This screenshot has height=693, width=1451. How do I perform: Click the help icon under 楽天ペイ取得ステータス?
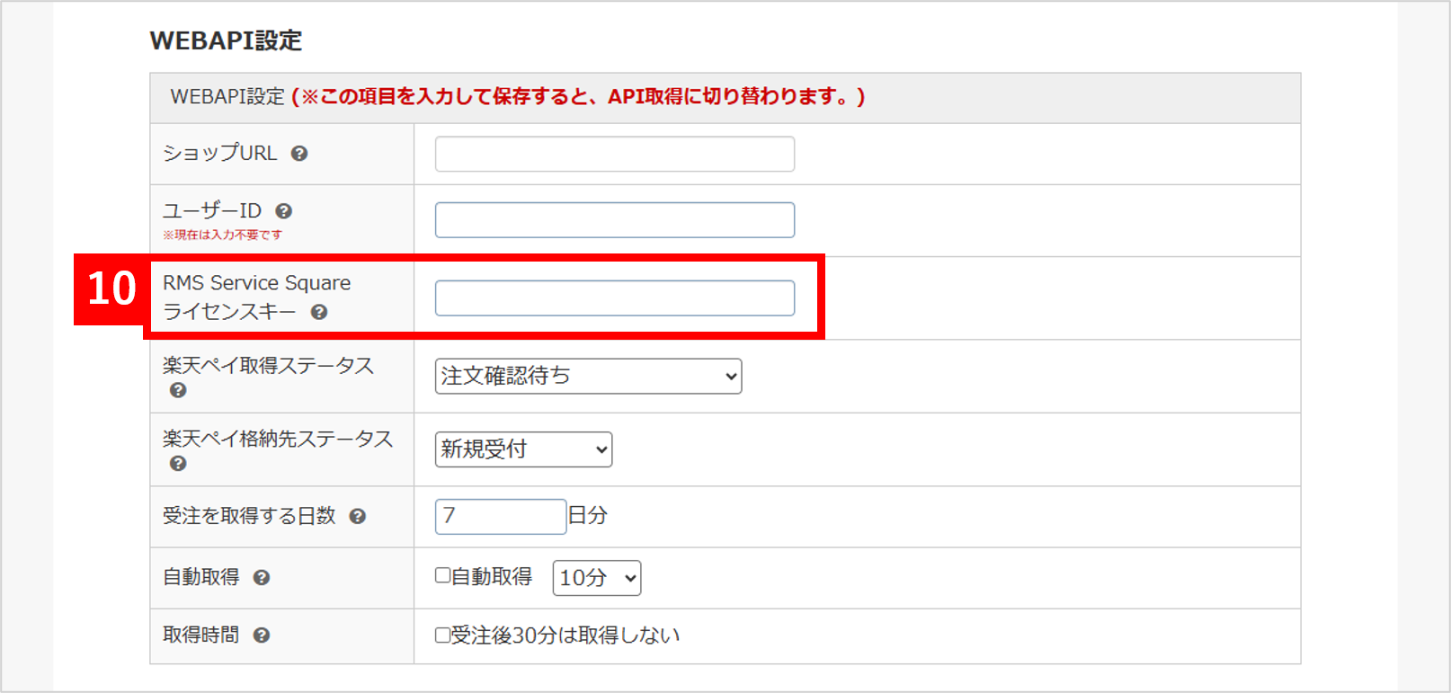pyautogui.click(x=178, y=390)
